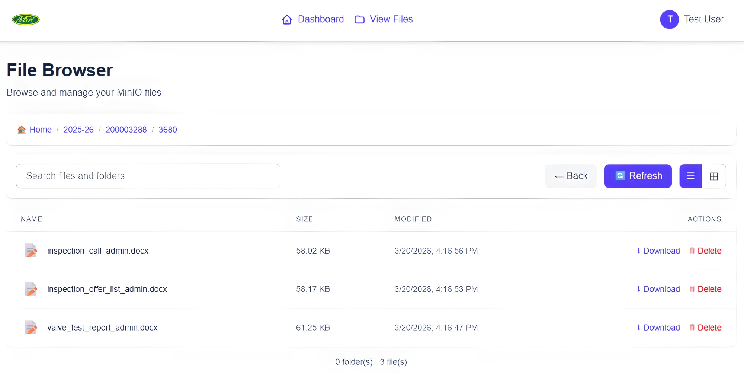The height and width of the screenshot is (373, 744).
Task: Open the Dashboard navigation item
Action: 320,19
